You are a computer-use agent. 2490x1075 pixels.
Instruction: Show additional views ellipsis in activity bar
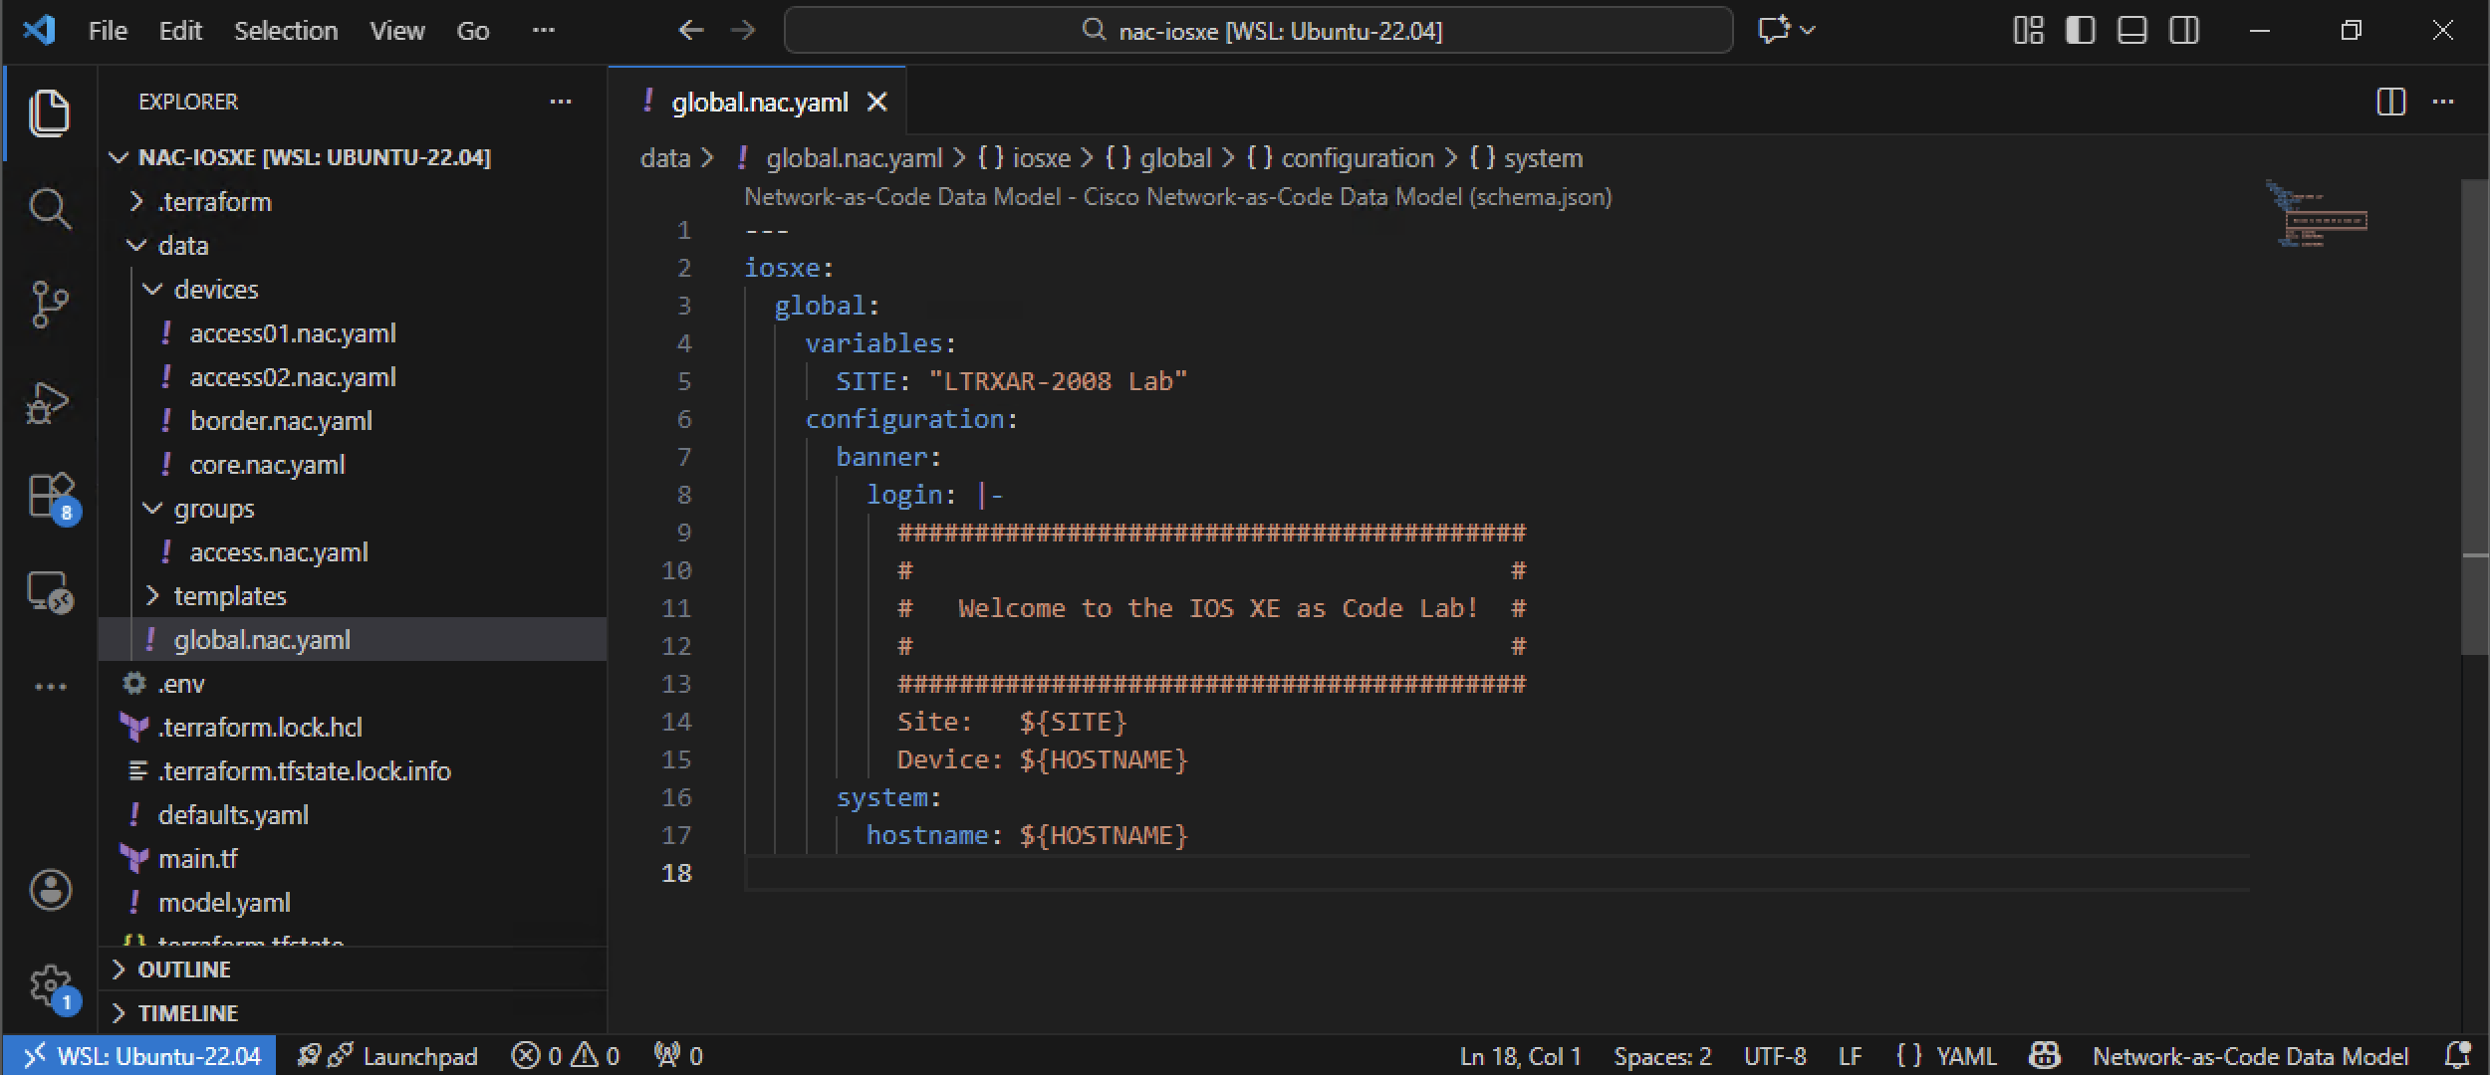click(x=50, y=687)
